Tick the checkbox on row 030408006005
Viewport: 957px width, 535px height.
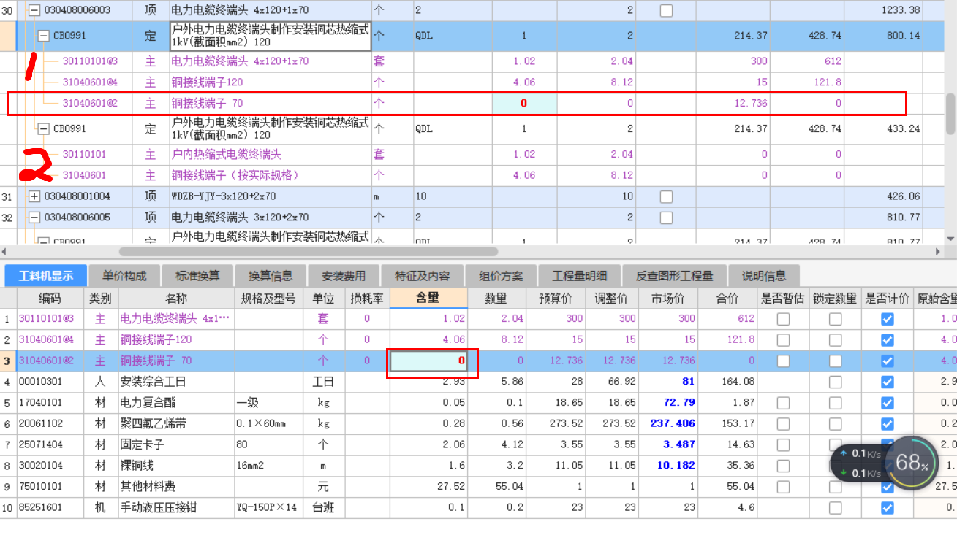pos(665,218)
